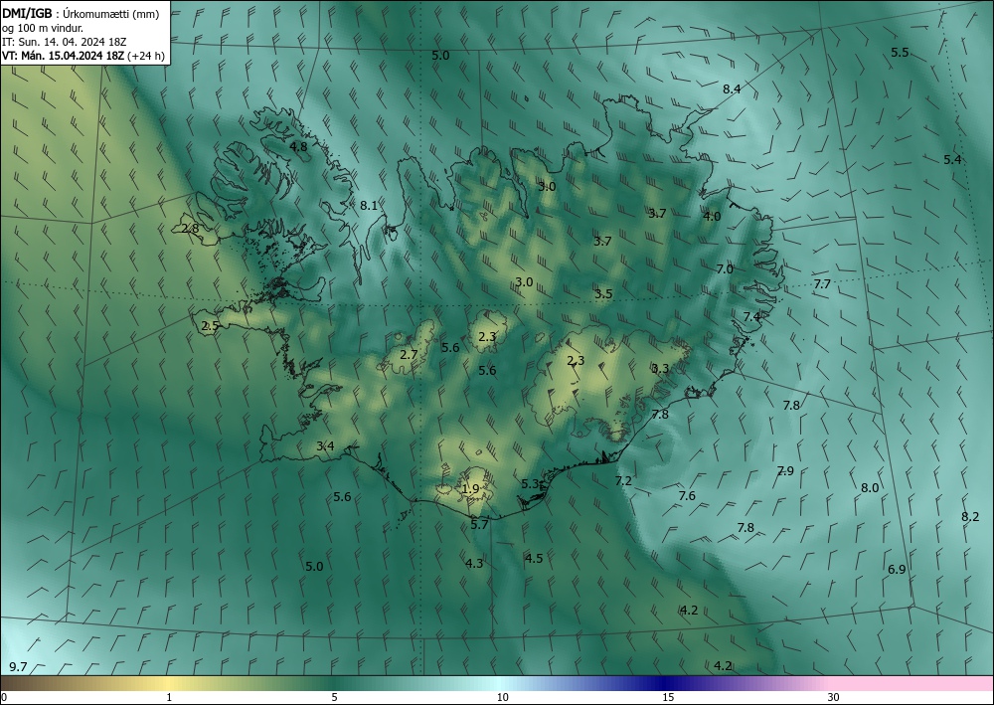Click the 7.4 value label
This screenshot has height=705, width=994.
click(751, 317)
